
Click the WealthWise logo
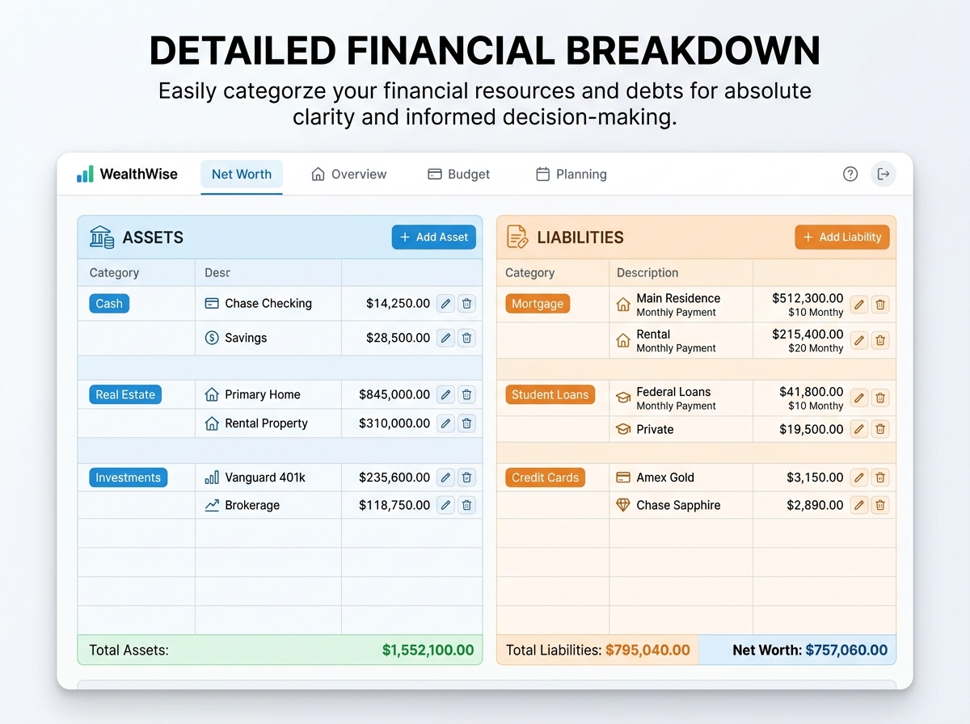pos(127,174)
